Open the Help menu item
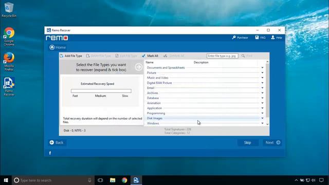The image size is (329, 185). click(277, 38)
